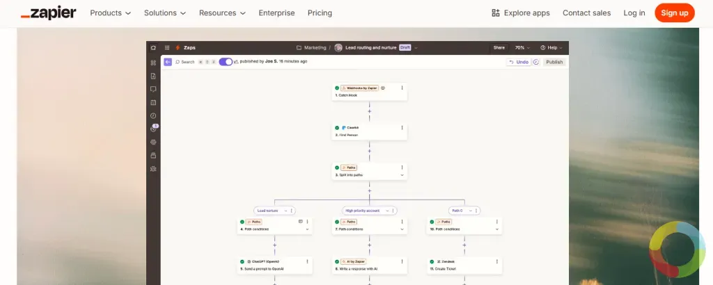Click the Undo button
713x285 pixels.
[519, 62]
